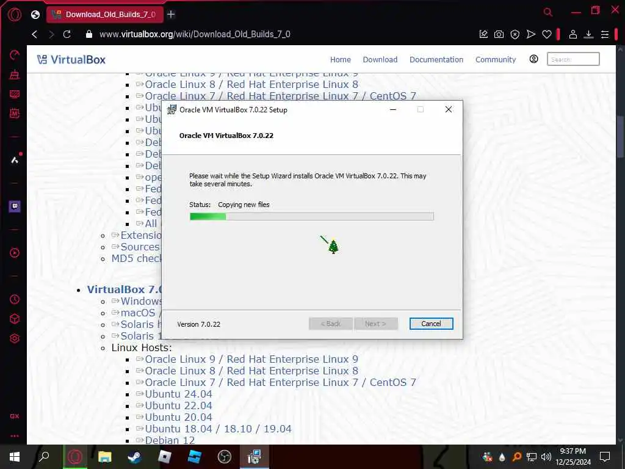Open settings gear icon in sidebar
The height and width of the screenshot is (469, 625).
(15, 338)
